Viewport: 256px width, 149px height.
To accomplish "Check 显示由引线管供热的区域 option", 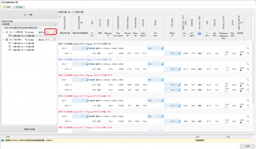I will 3,27.
